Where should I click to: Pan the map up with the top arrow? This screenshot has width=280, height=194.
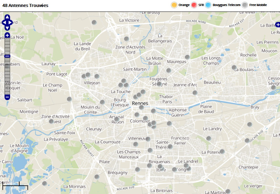click(7, 17)
